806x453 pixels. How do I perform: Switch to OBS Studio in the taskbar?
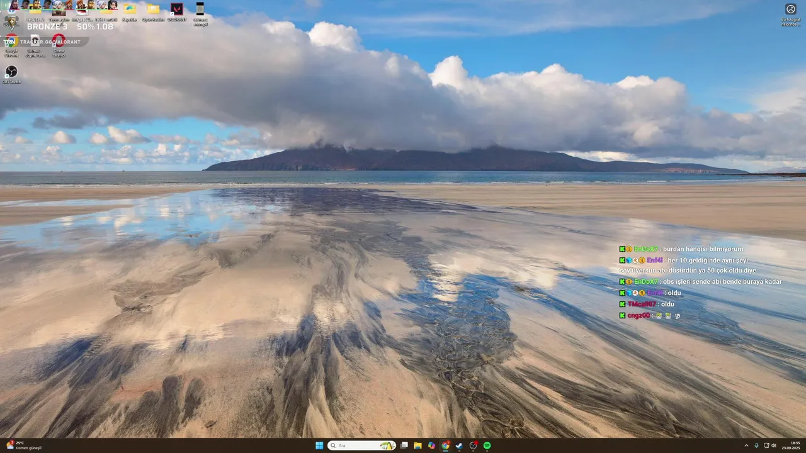coord(473,445)
